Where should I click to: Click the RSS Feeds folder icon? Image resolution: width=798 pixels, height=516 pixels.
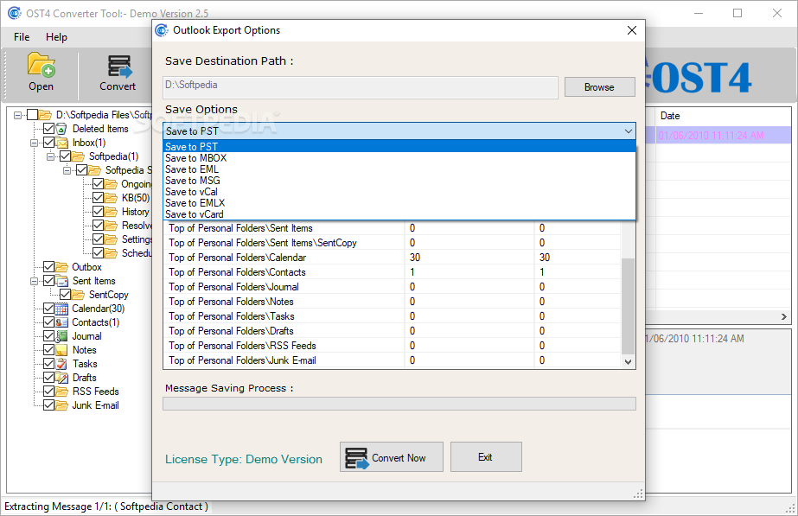tap(61, 392)
